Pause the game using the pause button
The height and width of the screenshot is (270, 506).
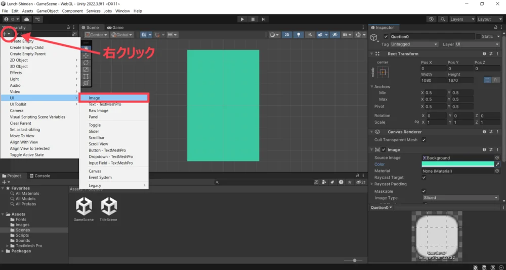point(253,19)
